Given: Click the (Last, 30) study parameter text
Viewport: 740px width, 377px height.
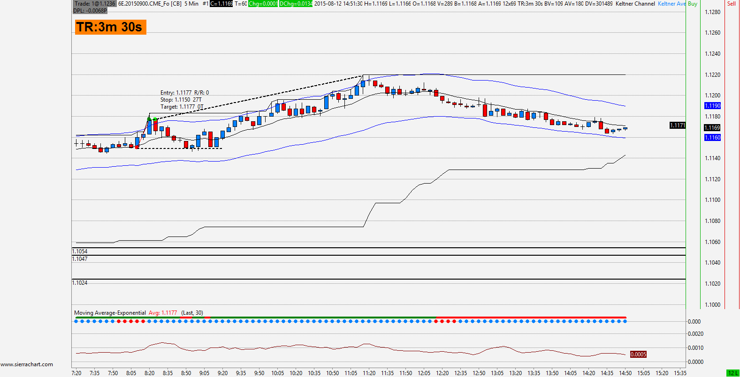Looking at the screenshot, I should pos(192,313).
